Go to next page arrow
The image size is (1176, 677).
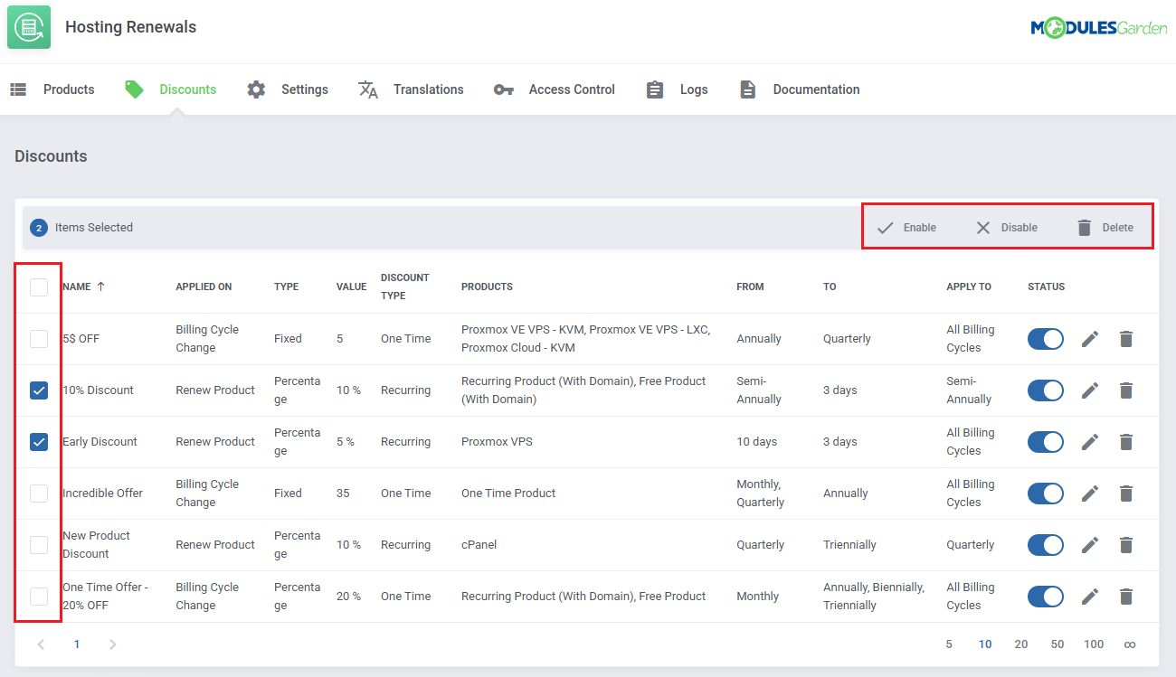113,644
